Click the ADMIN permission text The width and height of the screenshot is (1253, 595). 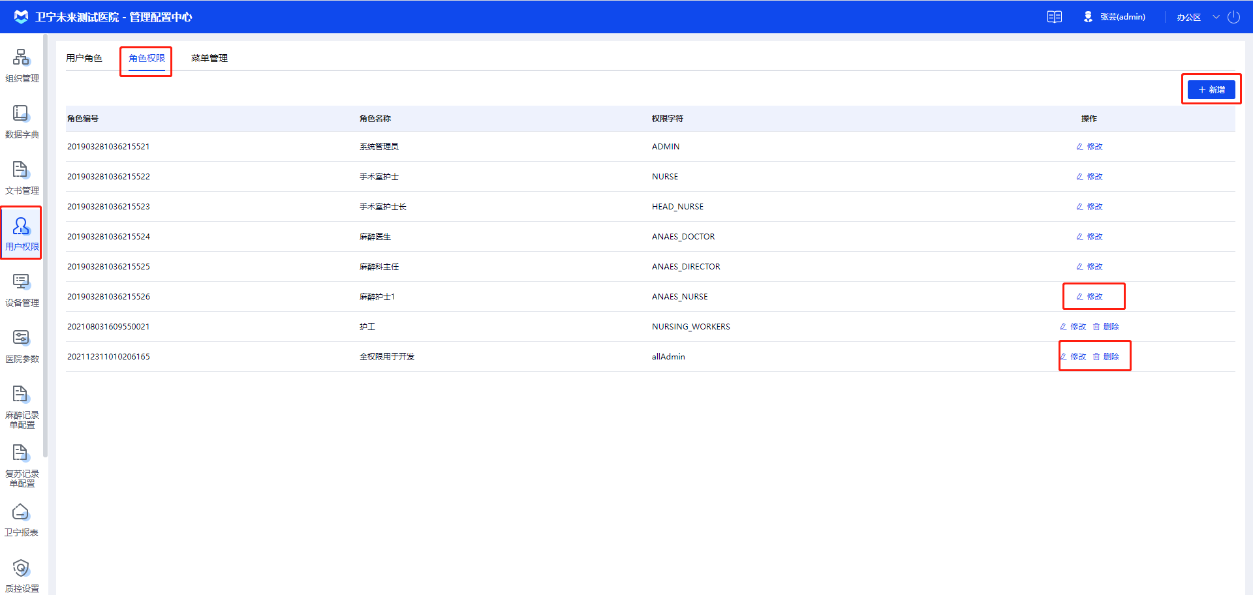click(x=666, y=147)
